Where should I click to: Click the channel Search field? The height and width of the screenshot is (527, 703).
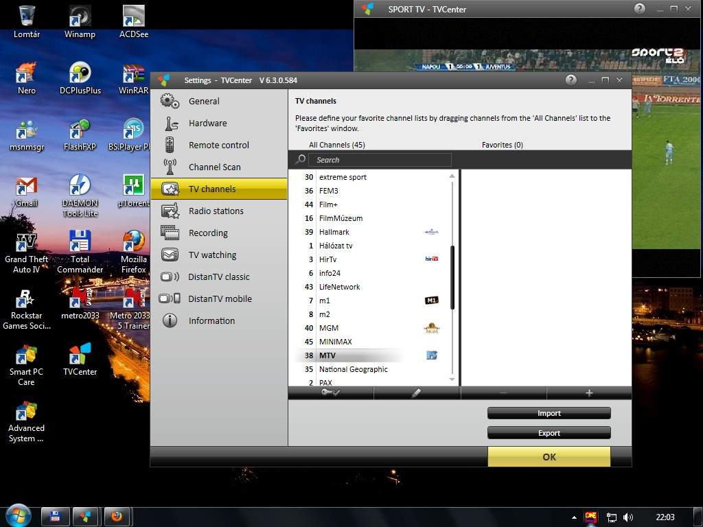click(x=380, y=160)
